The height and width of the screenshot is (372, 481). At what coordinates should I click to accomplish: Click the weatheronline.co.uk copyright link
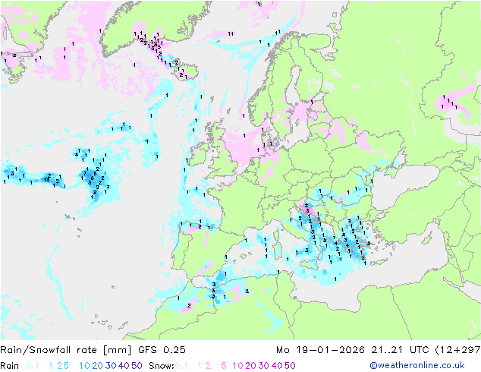click(417, 365)
